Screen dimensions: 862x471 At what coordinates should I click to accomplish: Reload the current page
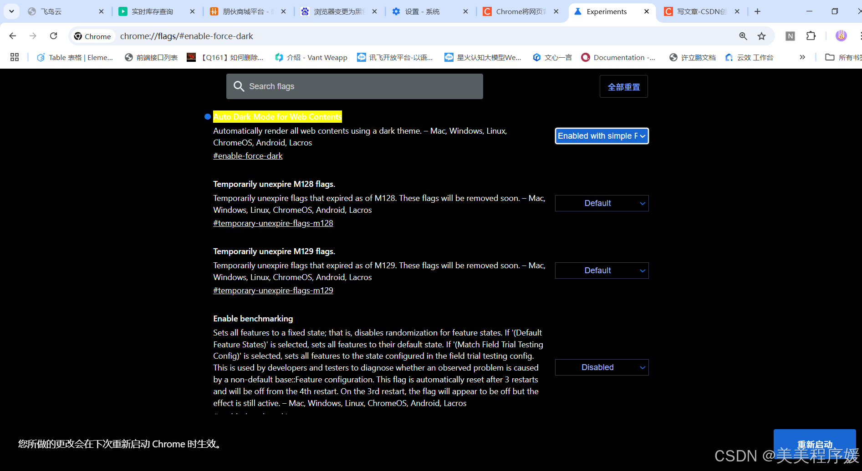[54, 36]
